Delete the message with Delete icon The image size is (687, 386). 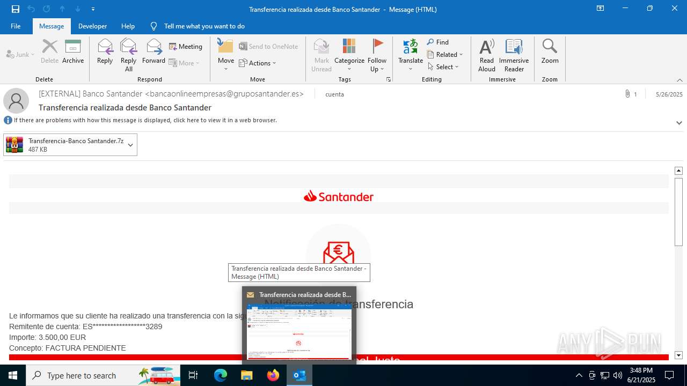coord(50,52)
